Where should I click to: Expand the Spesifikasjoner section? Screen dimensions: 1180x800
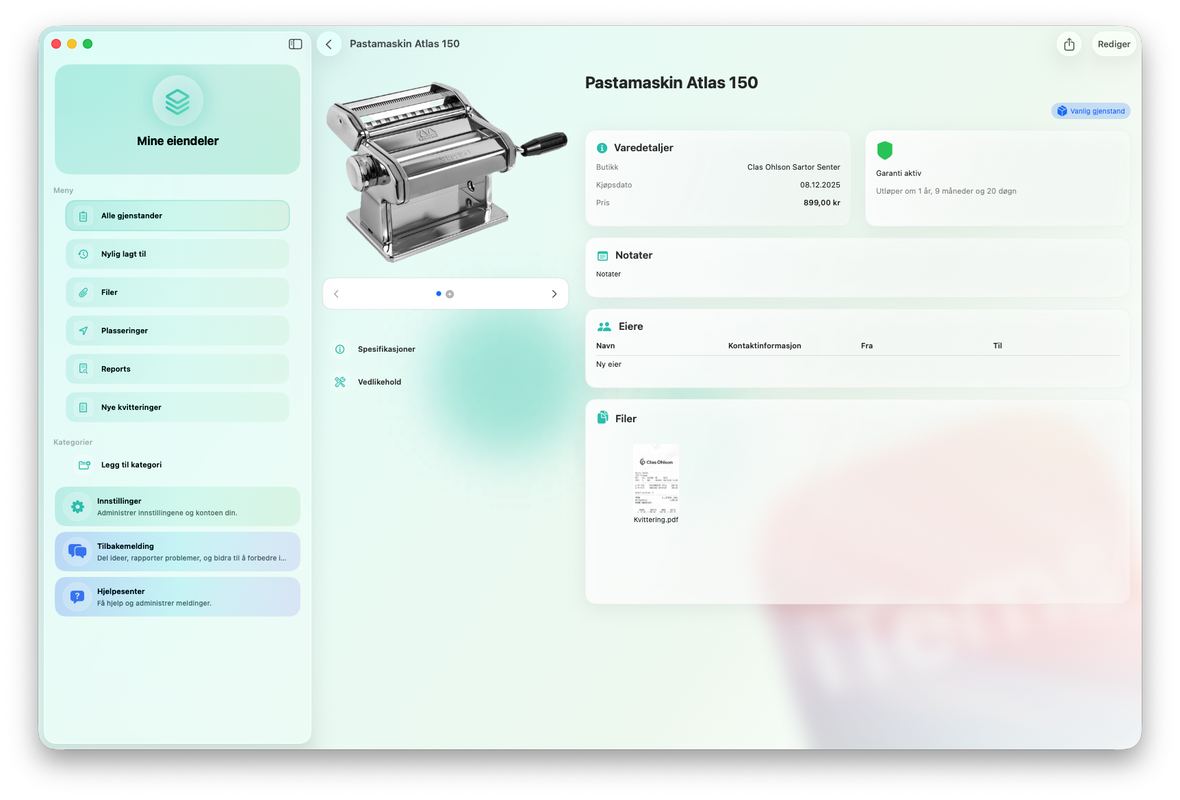386,349
